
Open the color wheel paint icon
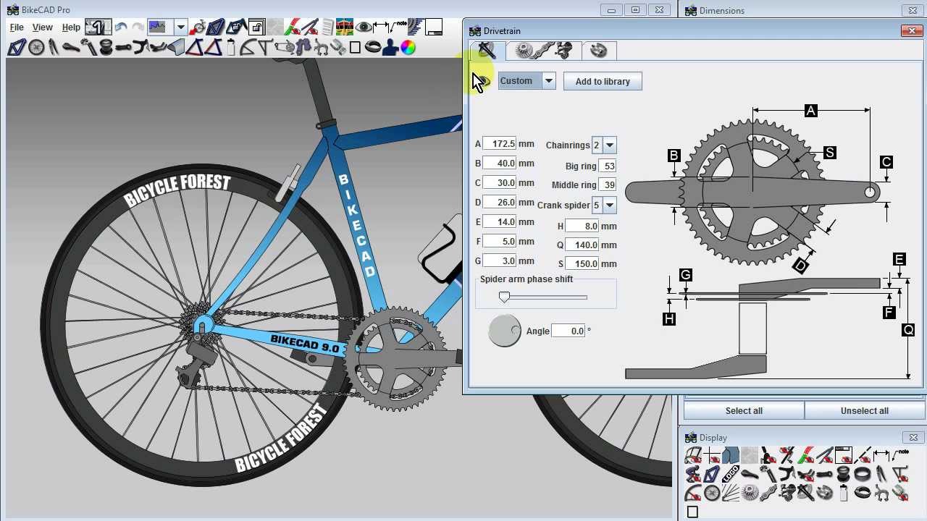pyautogui.click(x=408, y=48)
